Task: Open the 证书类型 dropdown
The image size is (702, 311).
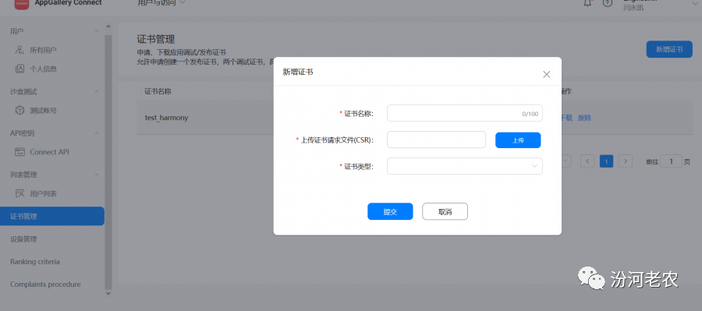Action: tap(465, 166)
